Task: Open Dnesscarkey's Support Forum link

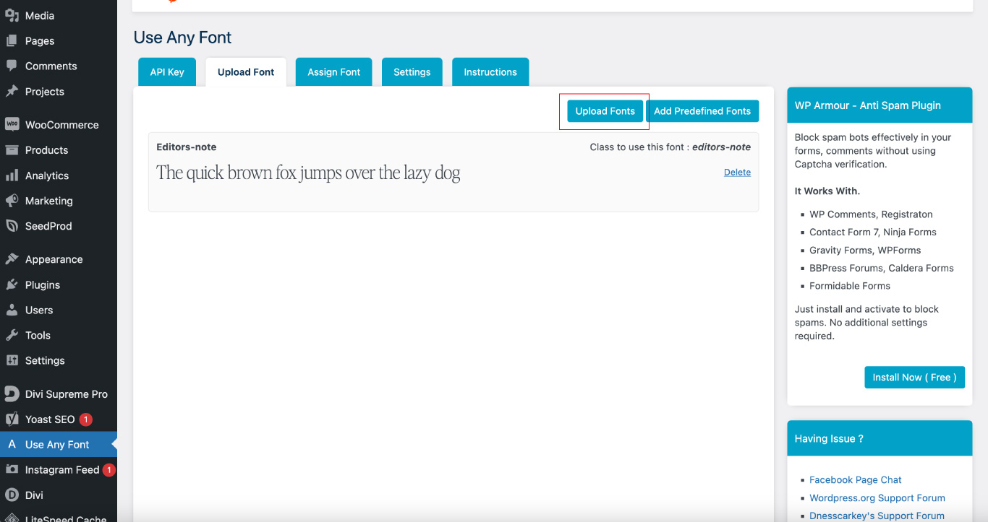Action: [x=877, y=516]
